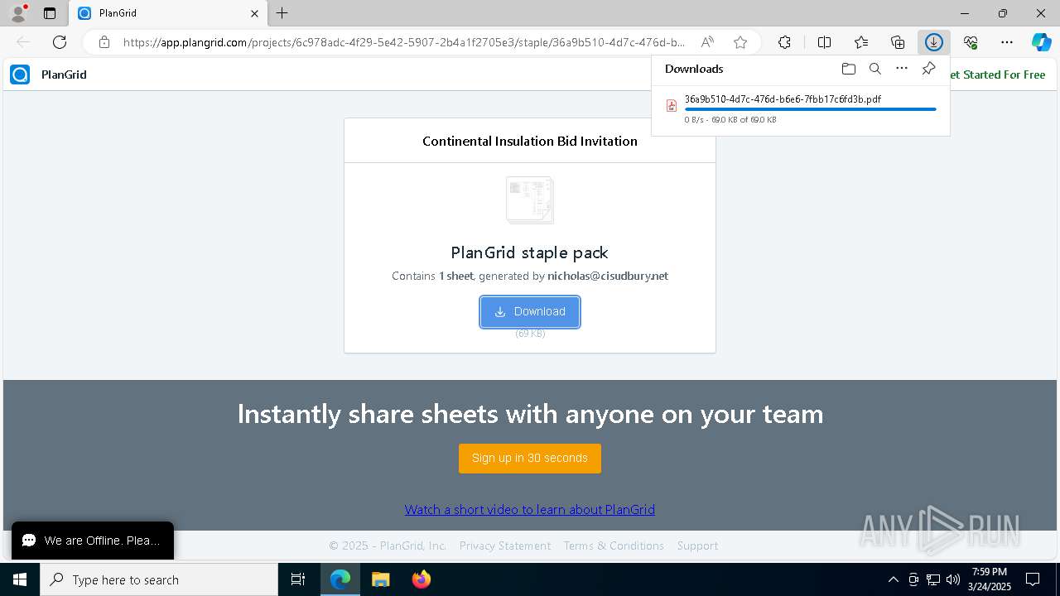Screen dimensions: 1060x596
Task: Open Watch a short video link
Action: 530,510
